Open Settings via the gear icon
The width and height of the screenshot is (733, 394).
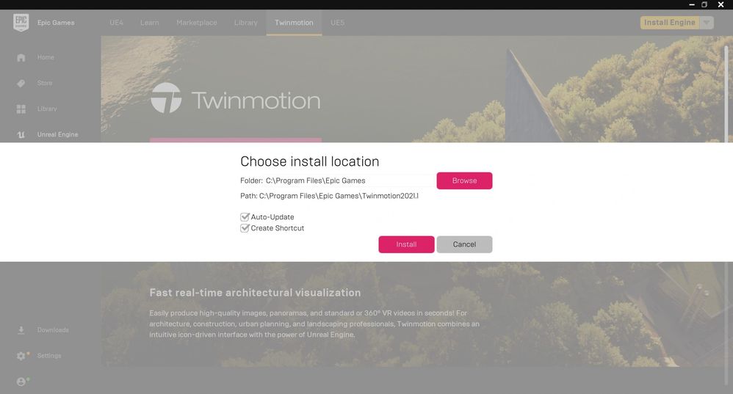[x=21, y=356]
